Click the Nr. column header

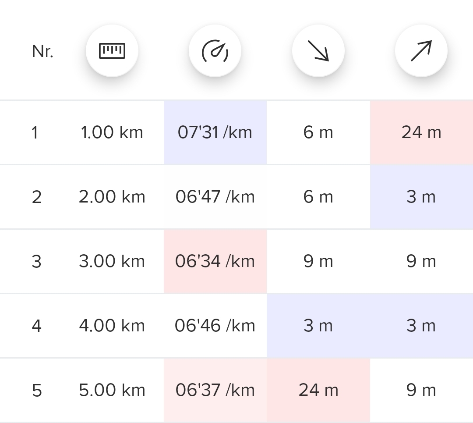[42, 52]
